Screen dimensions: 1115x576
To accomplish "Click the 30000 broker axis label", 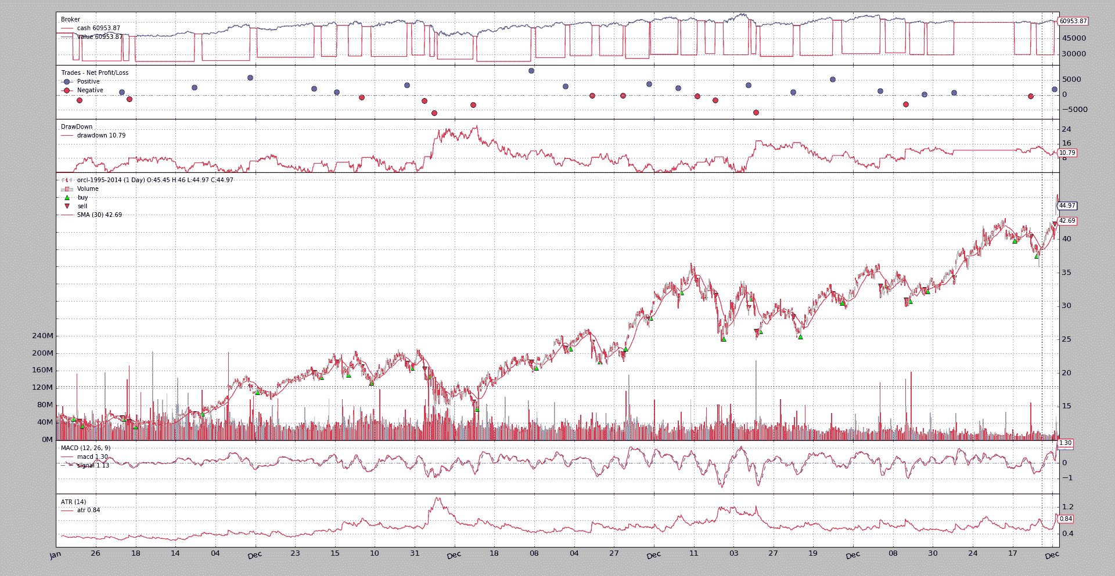I will point(1074,54).
